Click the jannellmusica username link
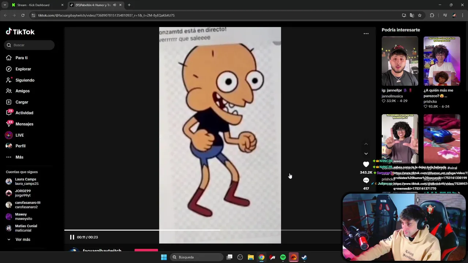 392,96
